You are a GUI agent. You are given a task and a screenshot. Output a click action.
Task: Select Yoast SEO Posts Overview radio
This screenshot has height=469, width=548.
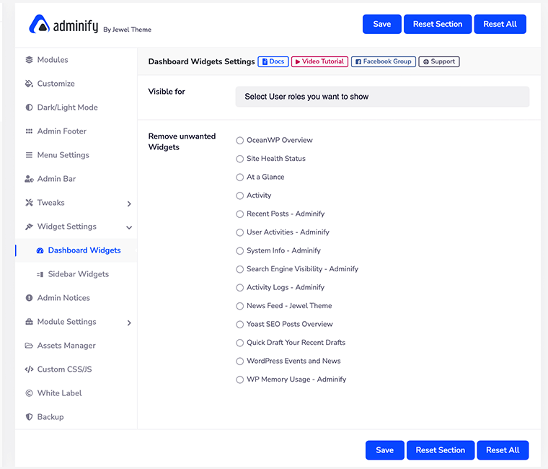[x=239, y=325]
